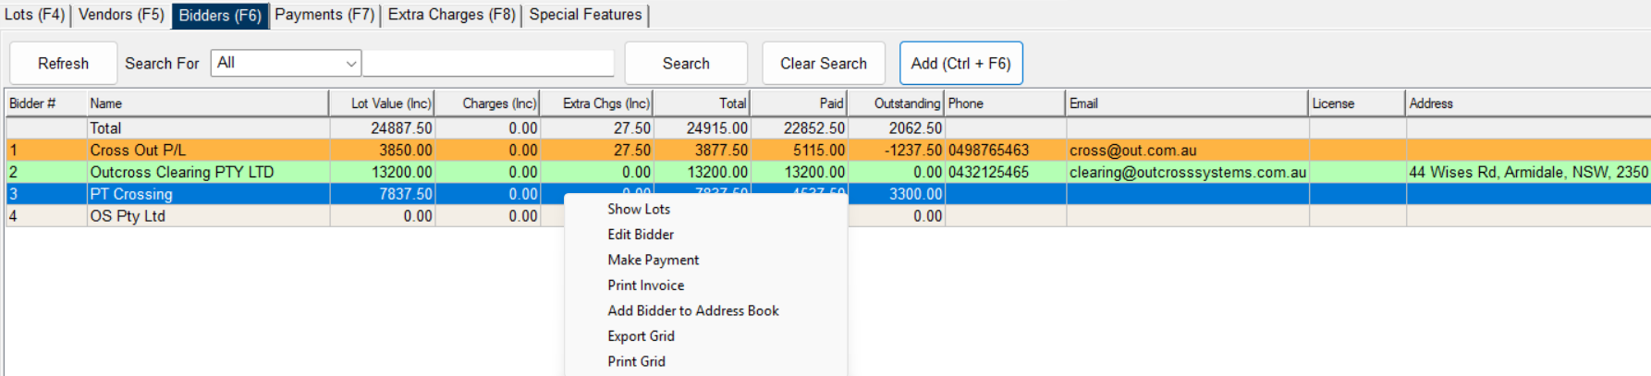The width and height of the screenshot is (1651, 376).
Task: Click Add Bidder to Address Book
Action: pos(692,311)
